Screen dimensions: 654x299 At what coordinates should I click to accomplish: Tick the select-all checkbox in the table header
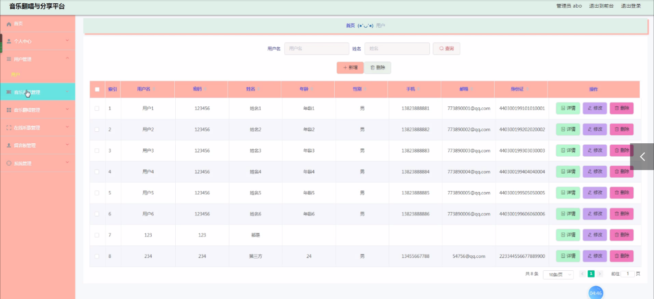(97, 89)
